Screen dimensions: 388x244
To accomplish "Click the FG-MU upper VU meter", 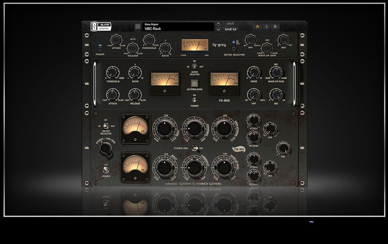I will tap(135, 129).
